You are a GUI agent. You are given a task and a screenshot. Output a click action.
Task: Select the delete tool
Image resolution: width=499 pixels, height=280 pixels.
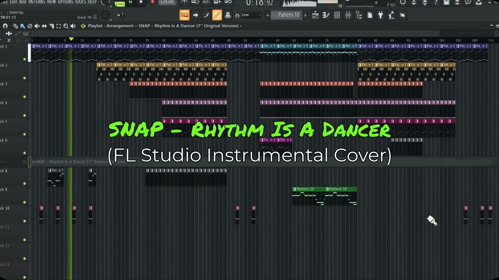(x=30, y=26)
